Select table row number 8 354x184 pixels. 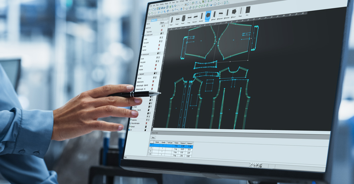pos(151,148)
